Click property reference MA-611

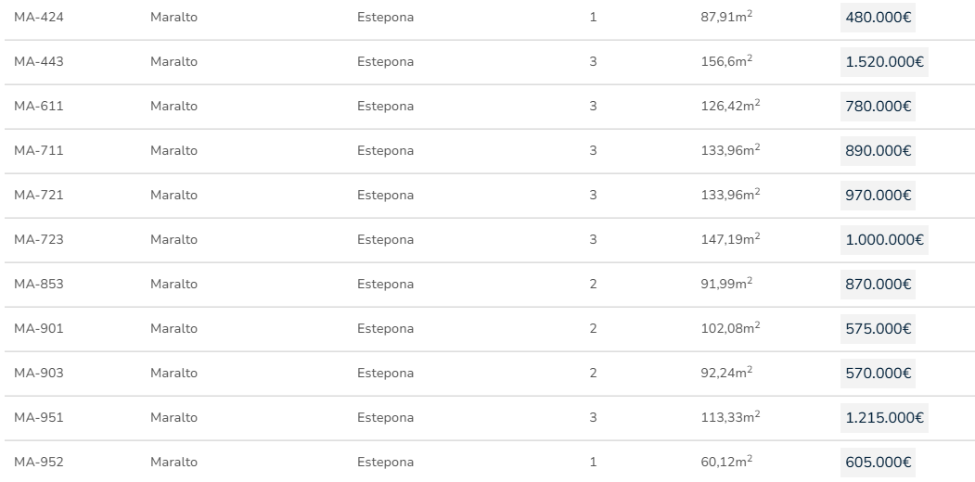(38, 107)
